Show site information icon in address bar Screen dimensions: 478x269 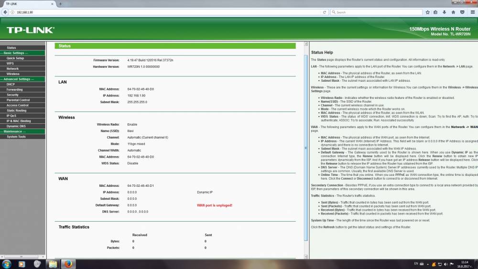[x=12, y=12]
